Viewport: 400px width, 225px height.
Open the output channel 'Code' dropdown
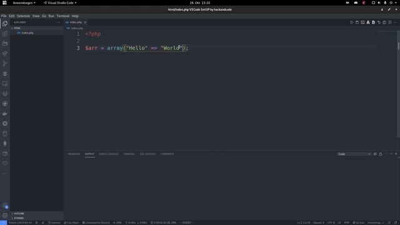point(354,154)
